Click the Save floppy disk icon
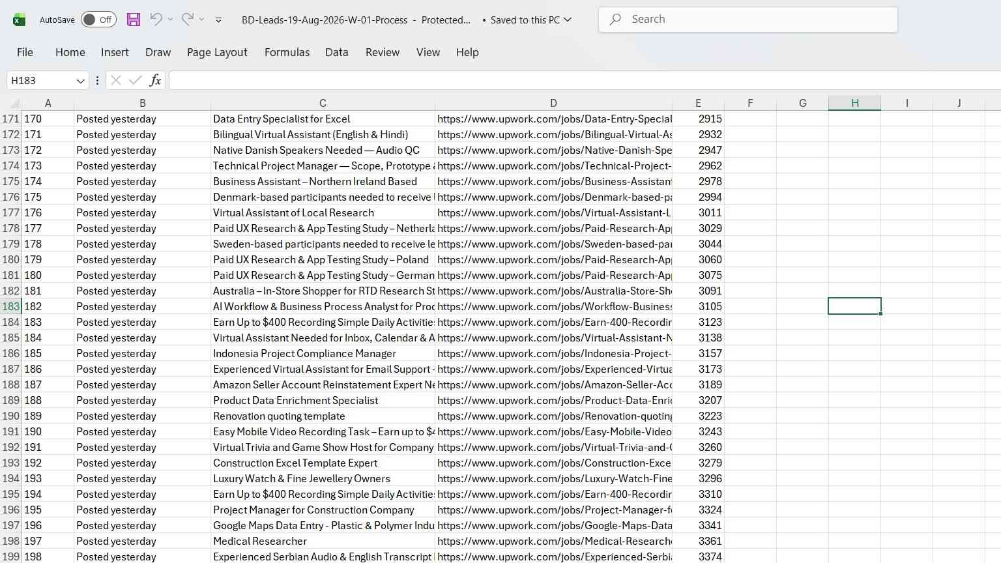 click(x=134, y=20)
